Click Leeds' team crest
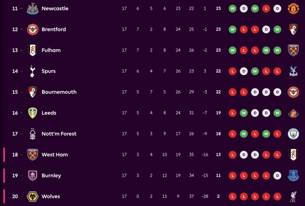The height and width of the screenshot is (206, 305). (33, 113)
